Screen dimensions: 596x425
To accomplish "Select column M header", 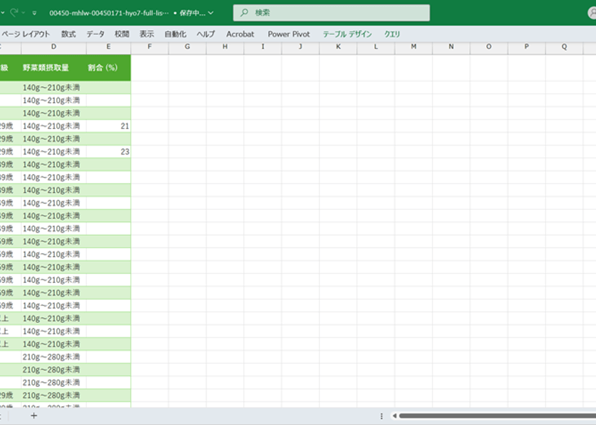I will pyautogui.click(x=413, y=46).
